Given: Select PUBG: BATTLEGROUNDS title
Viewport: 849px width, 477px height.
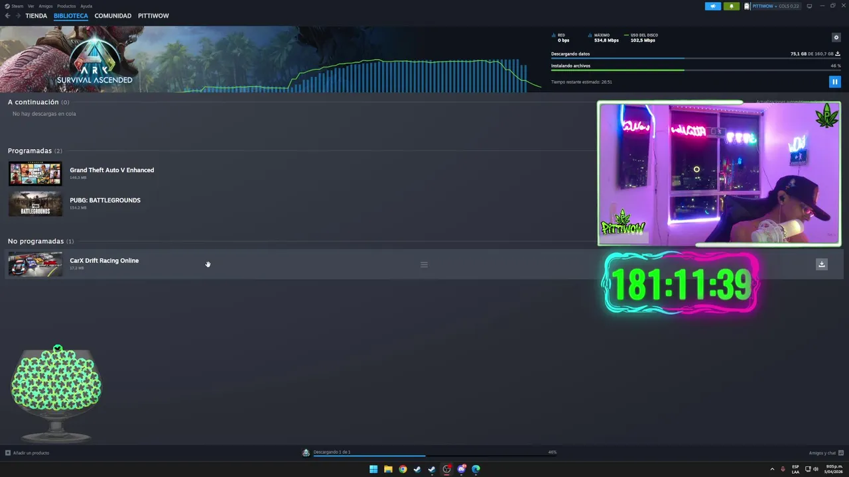Looking at the screenshot, I should pyautogui.click(x=105, y=200).
